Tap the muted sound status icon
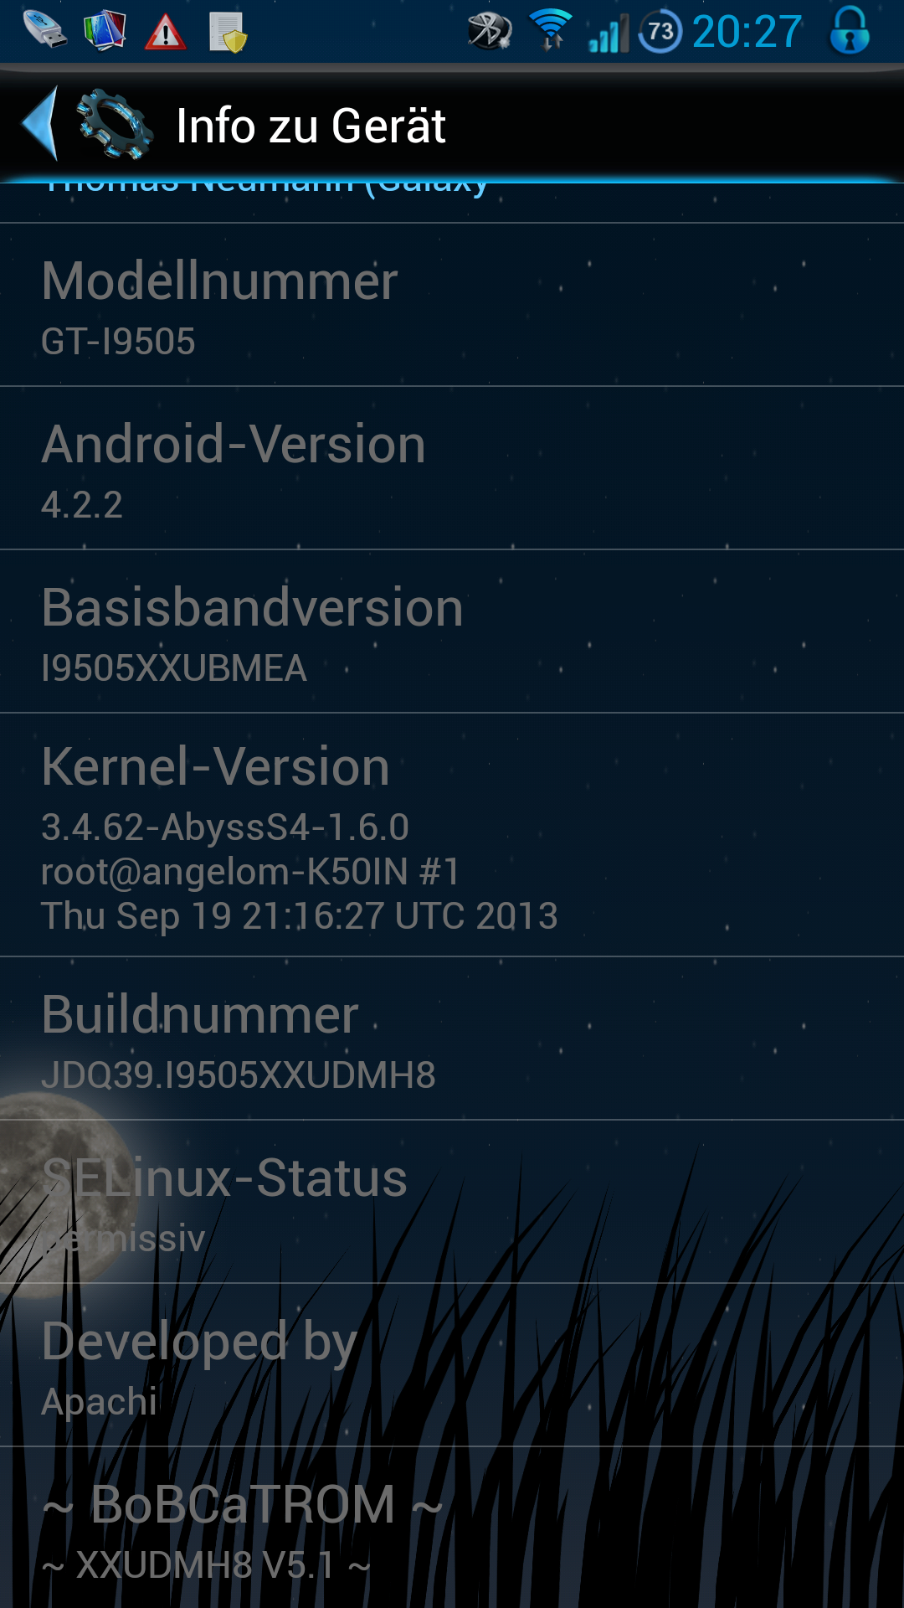904x1608 pixels. pyautogui.click(x=490, y=32)
